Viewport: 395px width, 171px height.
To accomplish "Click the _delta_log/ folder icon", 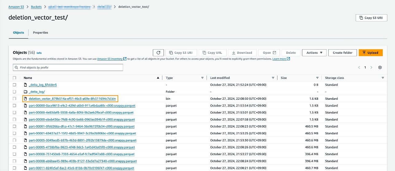I will 26,92.
